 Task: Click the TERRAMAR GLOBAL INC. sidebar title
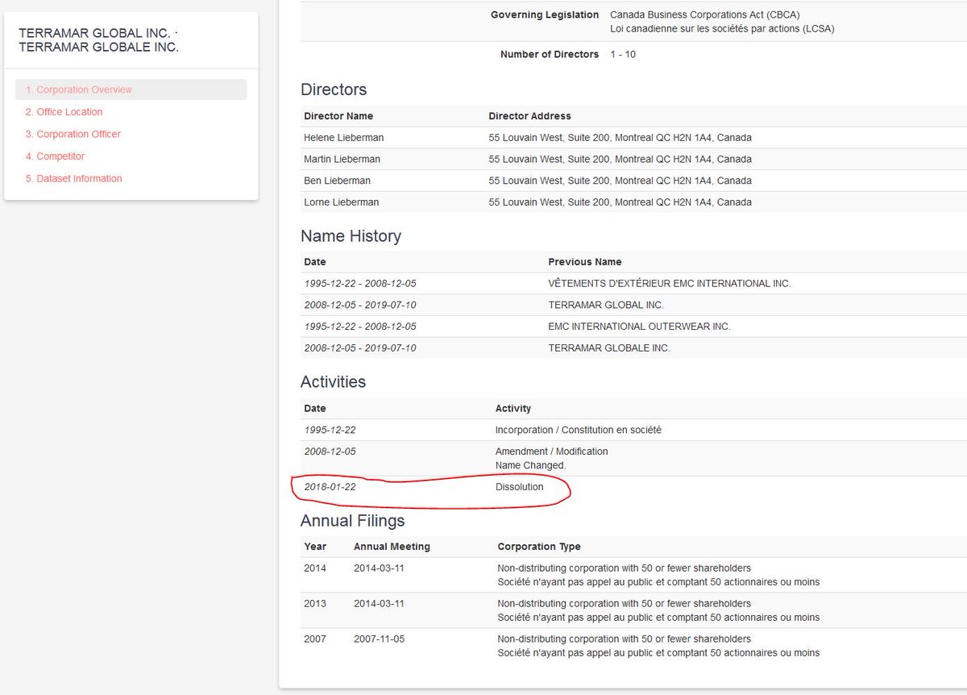(x=98, y=40)
